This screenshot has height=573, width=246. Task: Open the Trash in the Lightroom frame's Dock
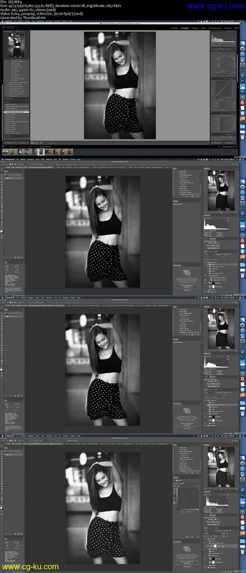click(x=242, y=137)
